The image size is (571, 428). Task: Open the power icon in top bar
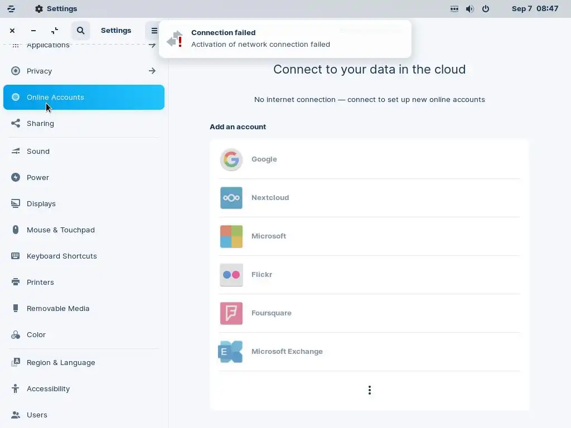click(486, 9)
